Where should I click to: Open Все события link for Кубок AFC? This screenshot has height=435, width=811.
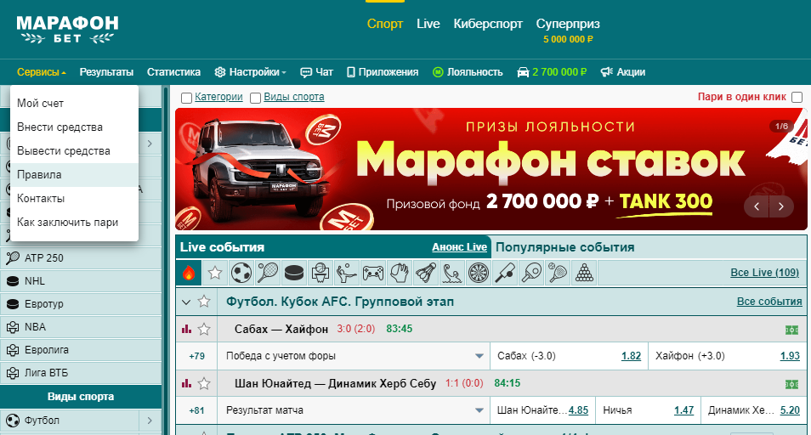click(769, 302)
